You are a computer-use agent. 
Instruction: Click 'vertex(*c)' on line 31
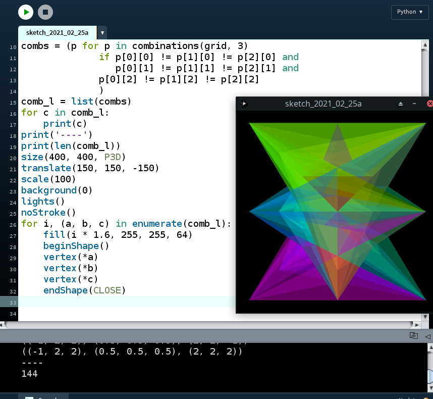(x=71, y=279)
